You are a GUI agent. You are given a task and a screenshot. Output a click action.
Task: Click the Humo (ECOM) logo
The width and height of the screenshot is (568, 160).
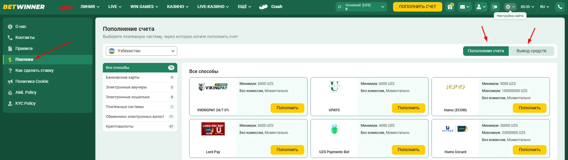point(455,87)
